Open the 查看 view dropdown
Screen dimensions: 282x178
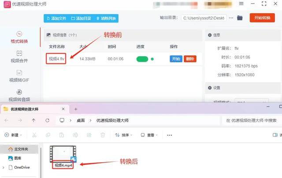(149, 135)
